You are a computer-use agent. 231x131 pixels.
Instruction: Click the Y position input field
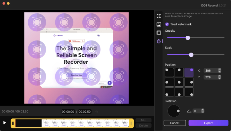point(211,77)
